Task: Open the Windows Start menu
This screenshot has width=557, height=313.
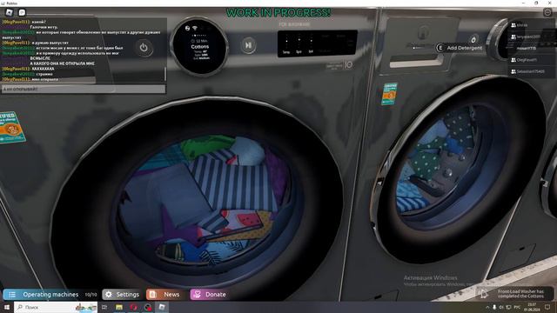Action: click(7, 307)
